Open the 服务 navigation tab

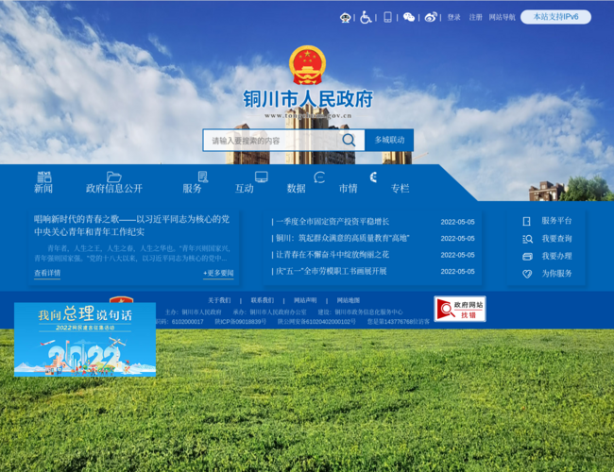click(192, 189)
